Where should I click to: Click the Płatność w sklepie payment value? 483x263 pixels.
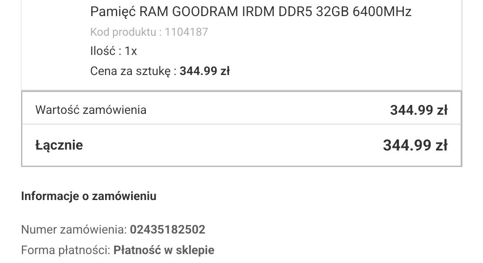[164, 250]
